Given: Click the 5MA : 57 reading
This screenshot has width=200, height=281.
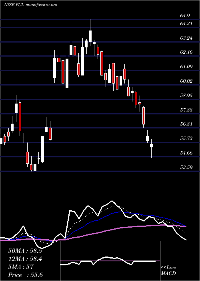Looking at the screenshot, I should pos(21,267).
